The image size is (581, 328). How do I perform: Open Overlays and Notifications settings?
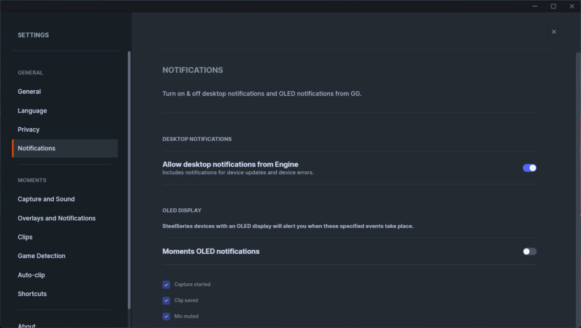click(x=57, y=218)
